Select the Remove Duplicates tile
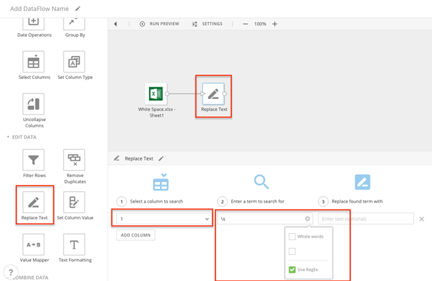 74,160
